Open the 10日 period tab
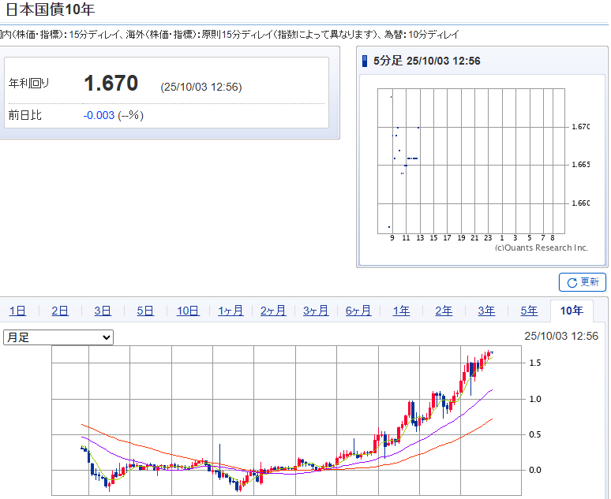This screenshot has width=611, height=499. (x=188, y=311)
